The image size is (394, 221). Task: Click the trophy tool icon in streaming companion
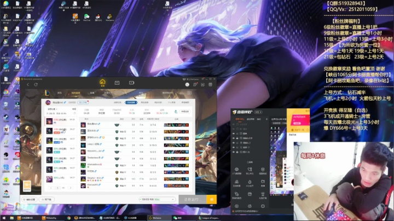tap(263, 194)
